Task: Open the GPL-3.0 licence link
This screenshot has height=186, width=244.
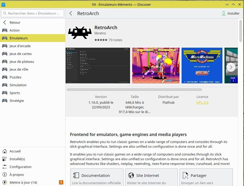Action: (x=202, y=102)
